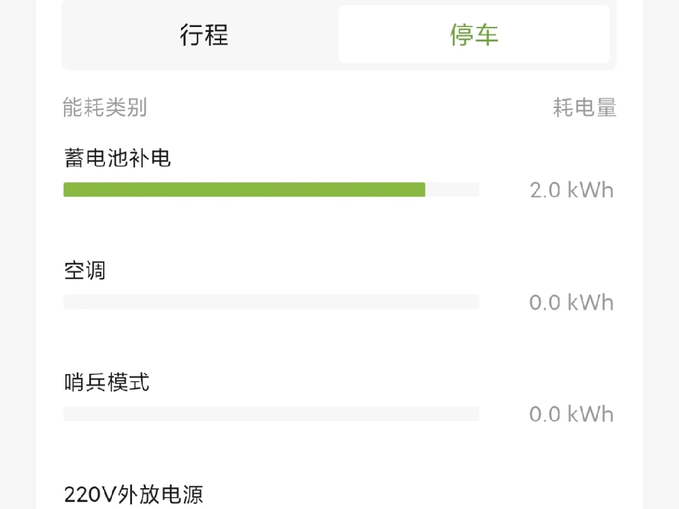Image resolution: width=679 pixels, height=509 pixels.
Task: Open the 蓄电池补电 energy category
Action: point(118,158)
